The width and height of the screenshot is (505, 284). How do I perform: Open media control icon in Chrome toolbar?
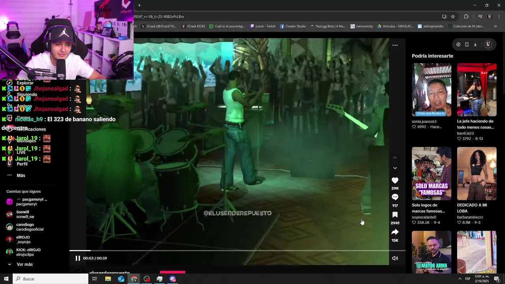(480, 17)
